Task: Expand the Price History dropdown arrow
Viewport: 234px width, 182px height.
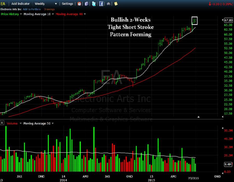Action: tap(21, 14)
